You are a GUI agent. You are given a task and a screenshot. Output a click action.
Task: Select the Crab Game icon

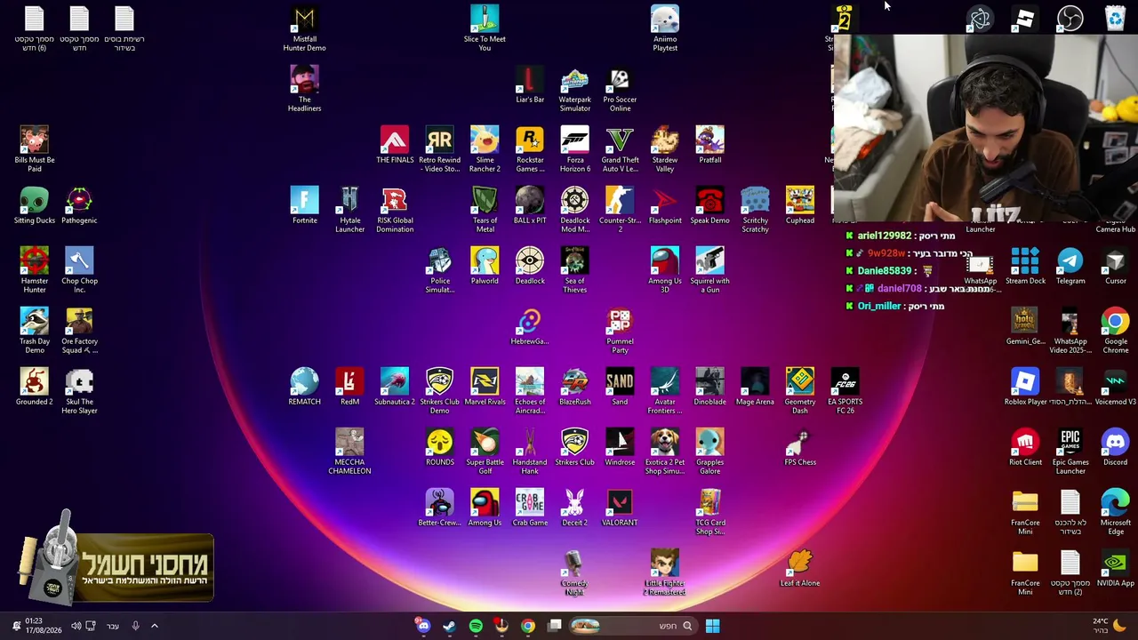point(530,508)
